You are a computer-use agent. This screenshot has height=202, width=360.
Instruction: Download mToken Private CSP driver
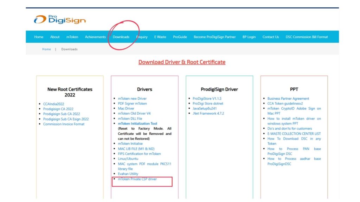coord(137,179)
